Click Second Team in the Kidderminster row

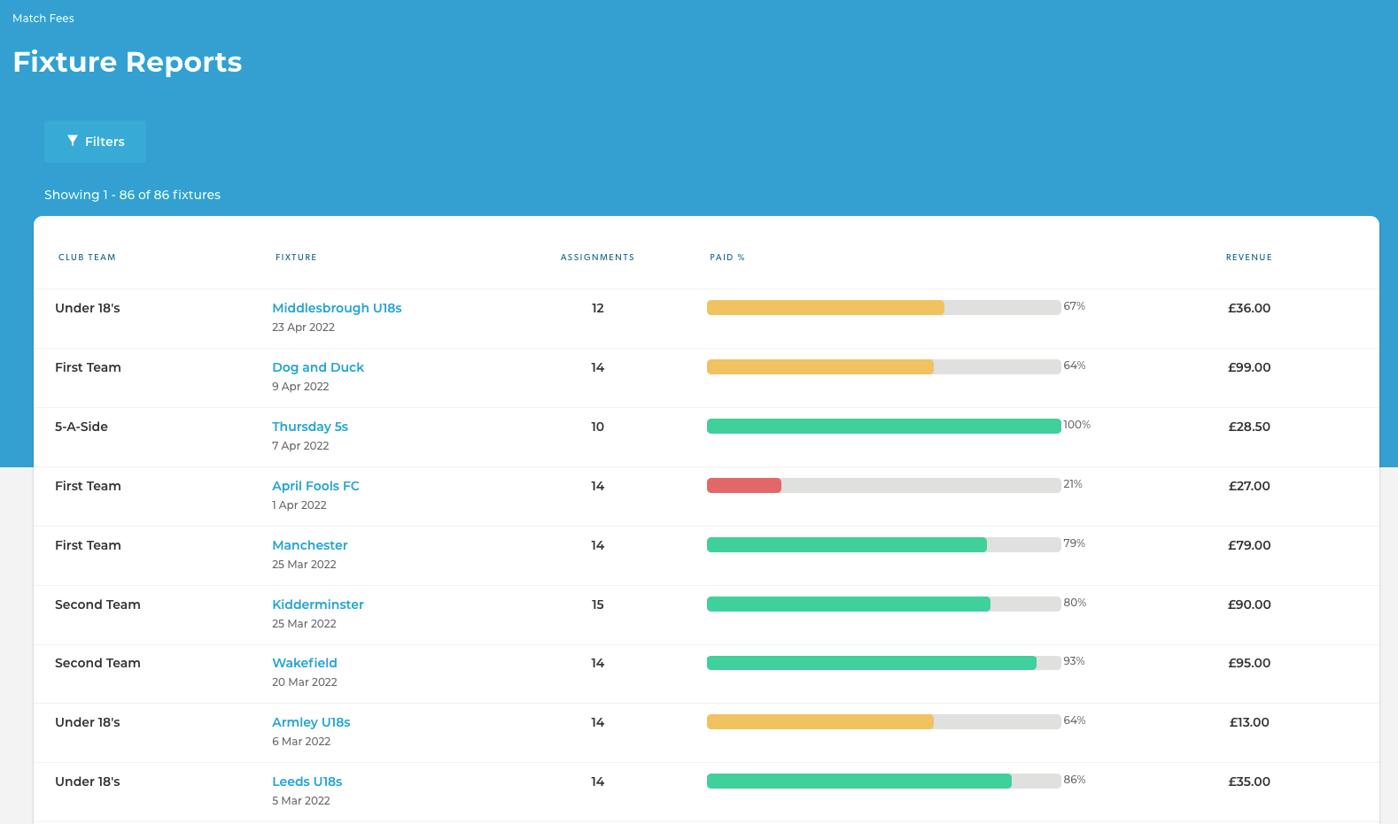[97, 605]
